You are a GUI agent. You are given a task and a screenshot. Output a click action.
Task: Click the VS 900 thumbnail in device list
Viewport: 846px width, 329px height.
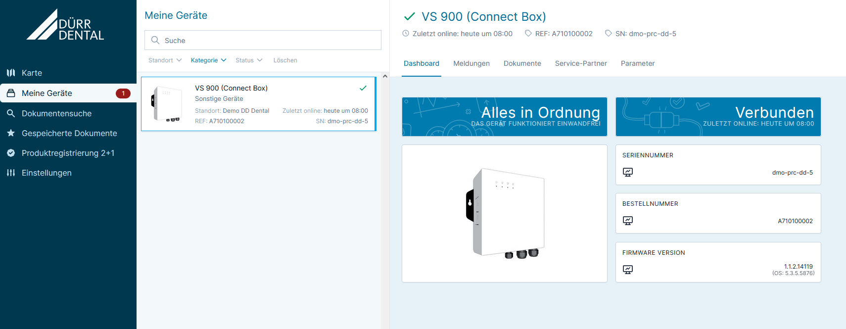tap(167, 104)
